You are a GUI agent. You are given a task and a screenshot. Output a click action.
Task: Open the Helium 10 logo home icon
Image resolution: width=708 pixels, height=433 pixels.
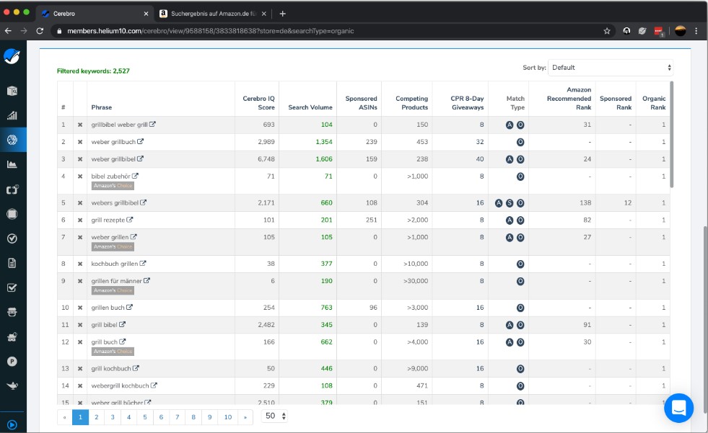tap(12, 58)
